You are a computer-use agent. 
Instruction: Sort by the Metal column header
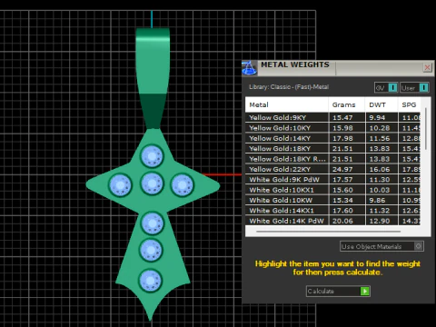click(286, 104)
